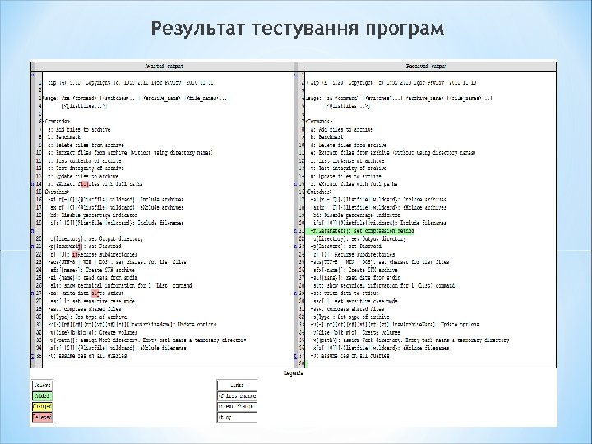Click '<Commands>' line in left pane

(55, 122)
